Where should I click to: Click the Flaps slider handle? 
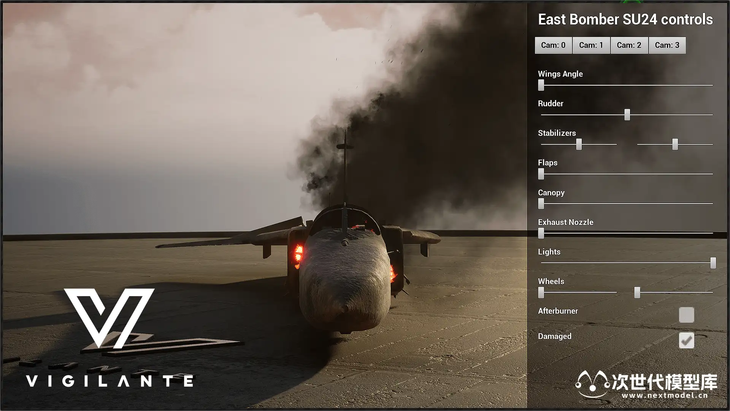point(541,174)
